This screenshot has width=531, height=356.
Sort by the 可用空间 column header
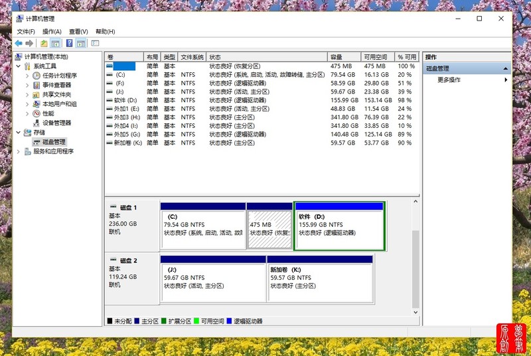(378, 57)
